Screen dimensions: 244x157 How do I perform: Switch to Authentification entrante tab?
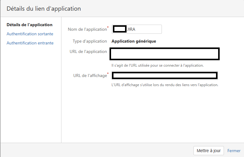(30, 43)
